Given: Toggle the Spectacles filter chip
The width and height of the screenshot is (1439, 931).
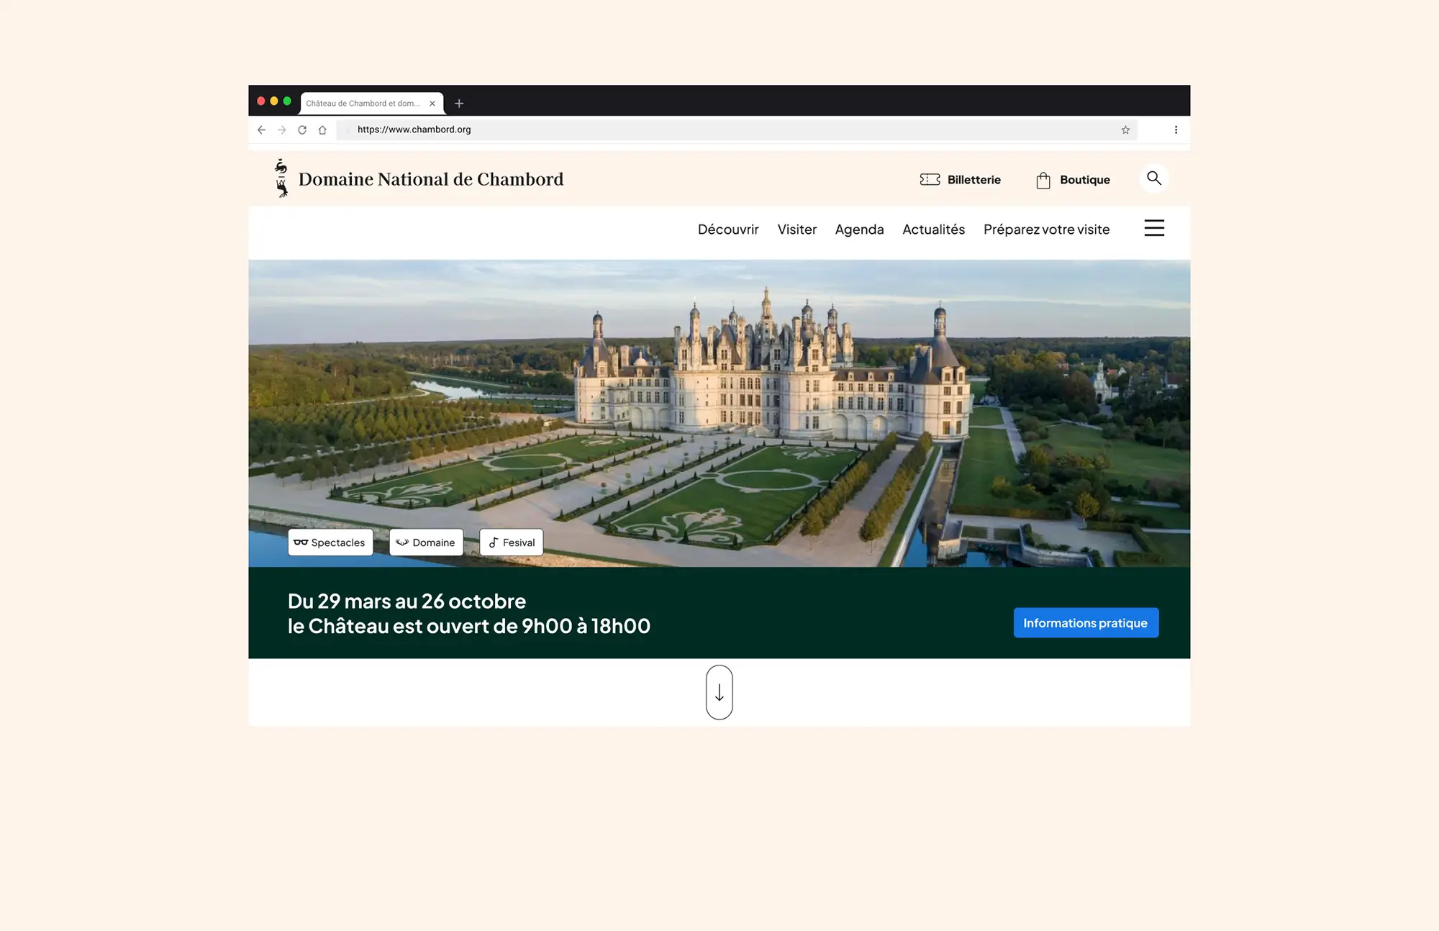Looking at the screenshot, I should pyautogui.click(x=330, y=542).
